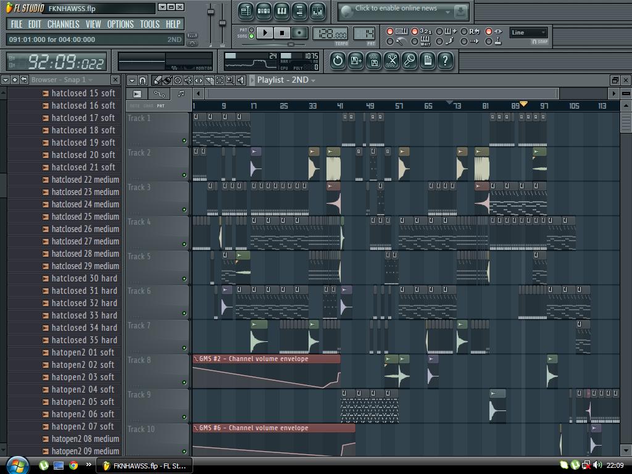Screen dimensions: 632x474
Task: Select the playlist zoom tool
Action: click(x=230, y=80)
